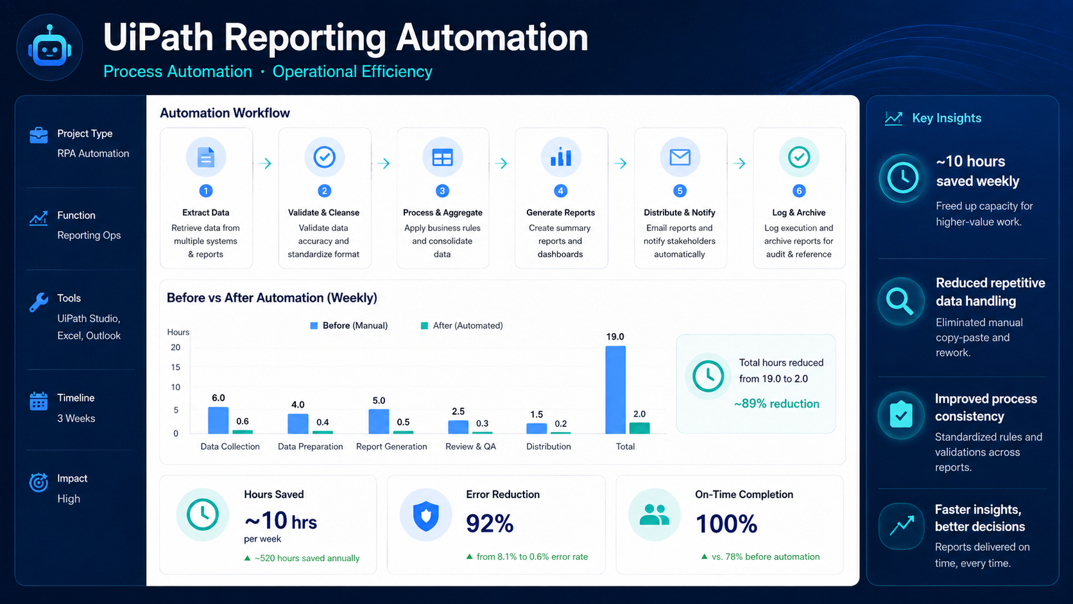Click the Key Insights heading text

947,118
